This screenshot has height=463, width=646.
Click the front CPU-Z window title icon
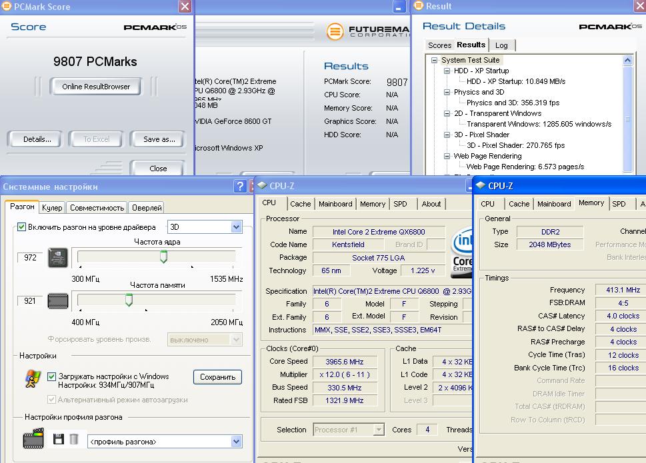point(481,186)
